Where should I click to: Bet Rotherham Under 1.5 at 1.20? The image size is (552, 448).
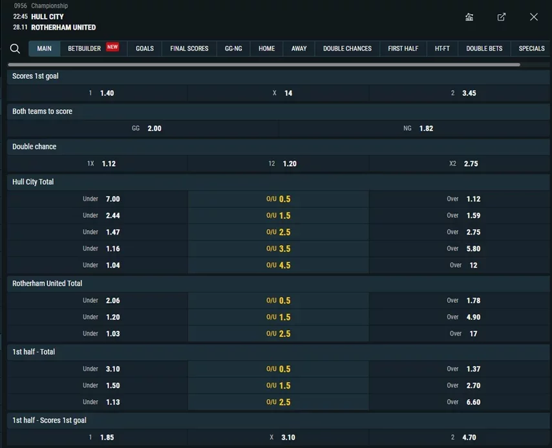[98, 317]
